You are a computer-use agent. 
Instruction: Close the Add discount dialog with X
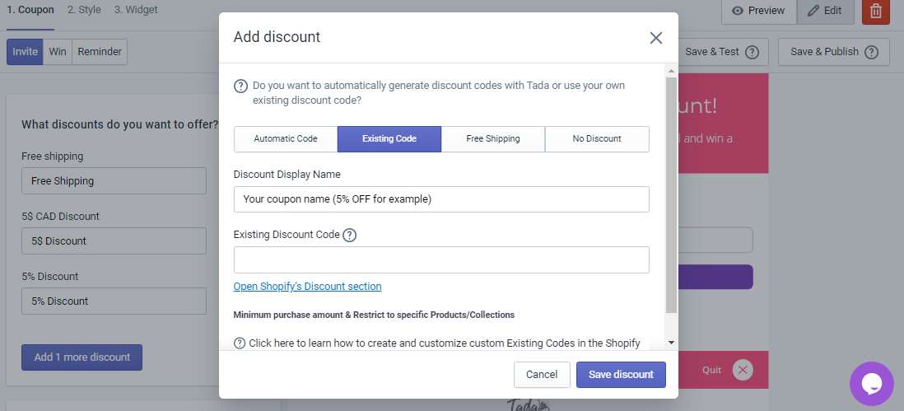click(x=655, y=38)
